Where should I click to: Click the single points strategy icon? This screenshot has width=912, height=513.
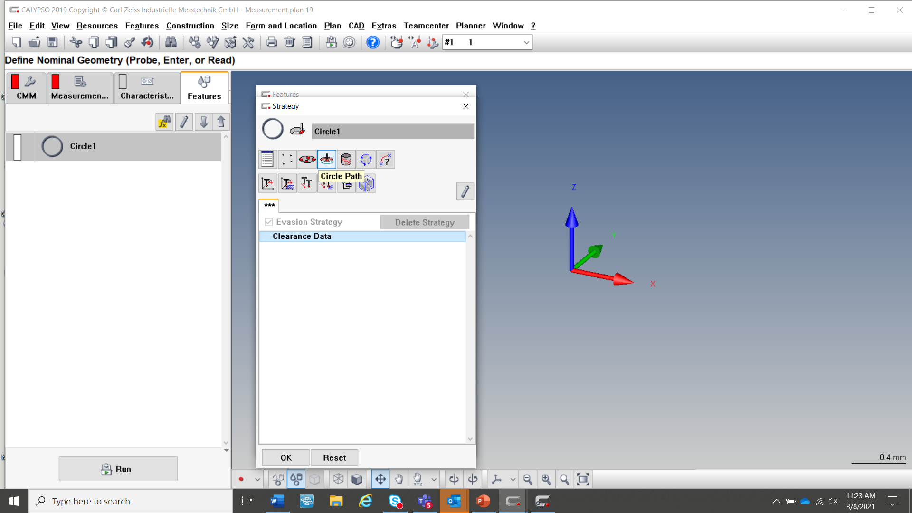tap(287, 160)
